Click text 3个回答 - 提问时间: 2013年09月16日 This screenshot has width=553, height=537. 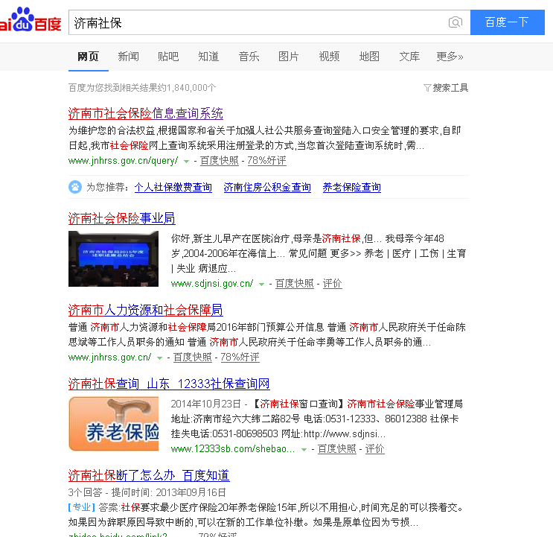pos(147,492)
